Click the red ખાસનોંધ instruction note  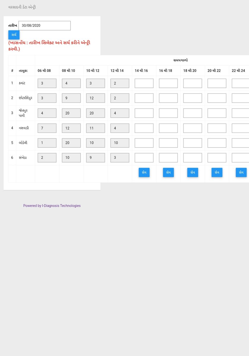[x=50, y=45]
